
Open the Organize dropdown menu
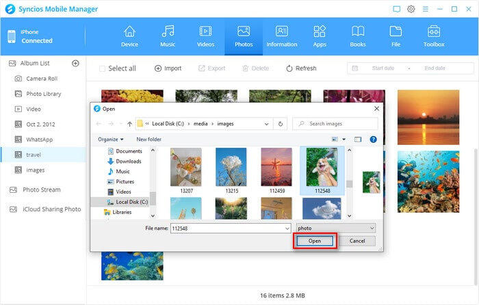110,139
